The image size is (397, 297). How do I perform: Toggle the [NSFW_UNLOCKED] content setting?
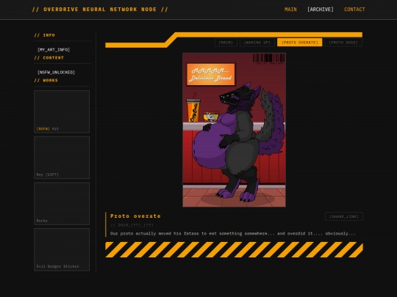[56, 72]
